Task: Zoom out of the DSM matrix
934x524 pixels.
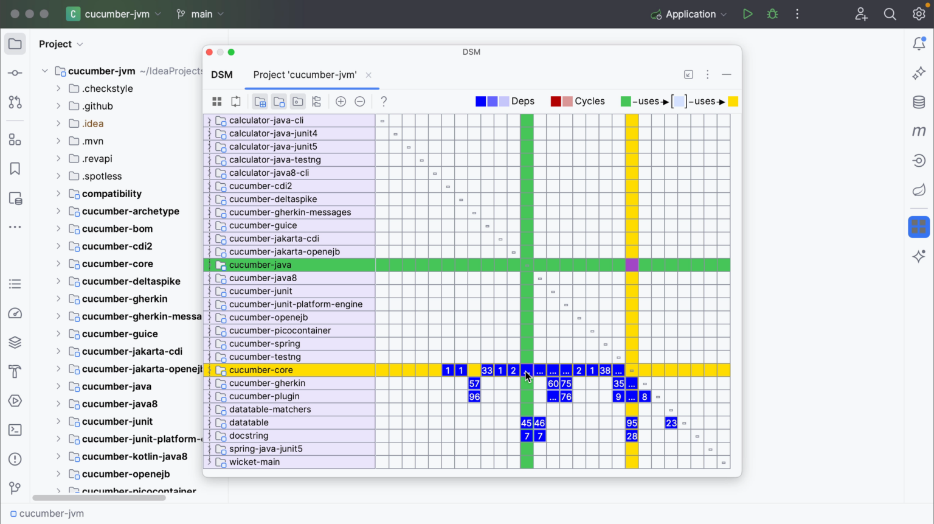Action: point(359,102)
